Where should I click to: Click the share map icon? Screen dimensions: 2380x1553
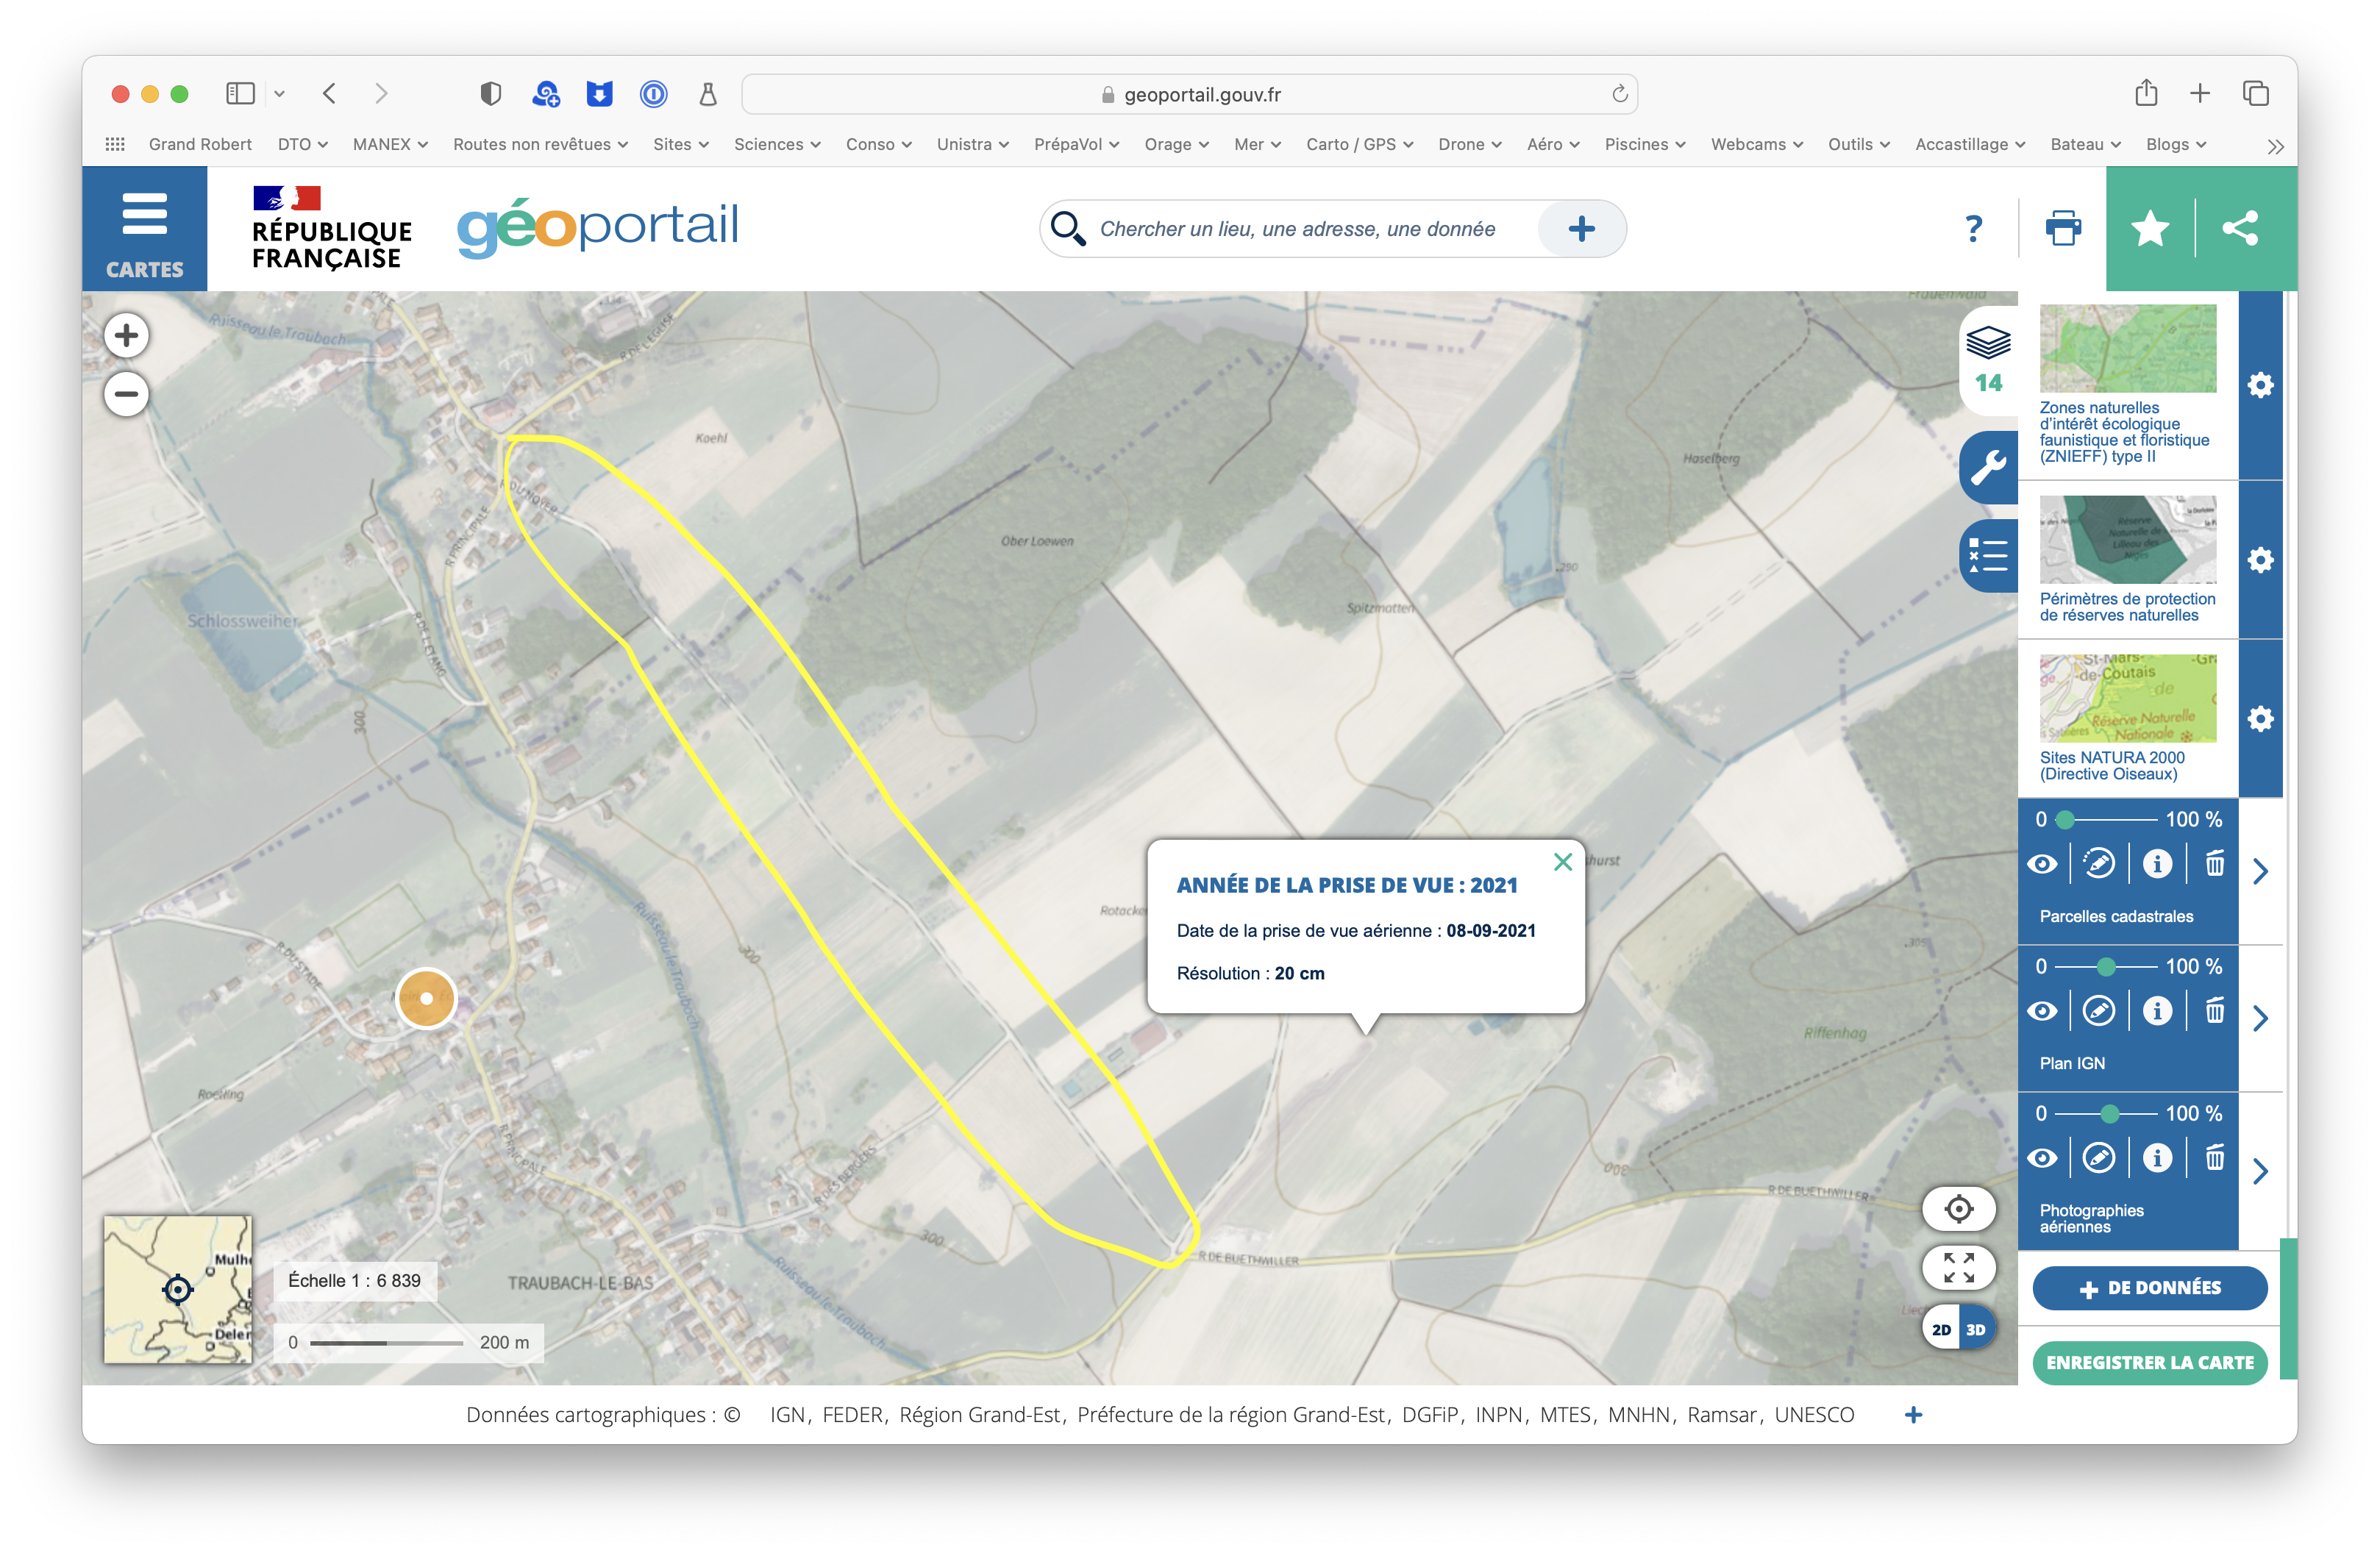pyautogui.click(x=2240, y=229)
